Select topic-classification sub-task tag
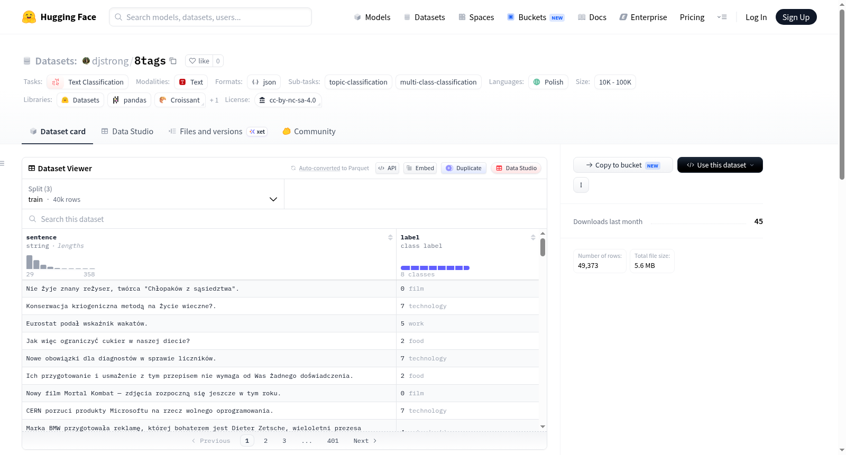The height and width of the screenshot is (455, 846). 358,82
